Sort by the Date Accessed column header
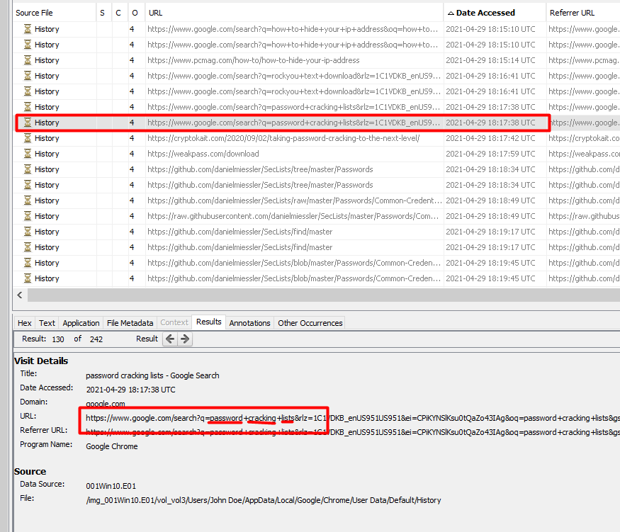 pos(485,13)
